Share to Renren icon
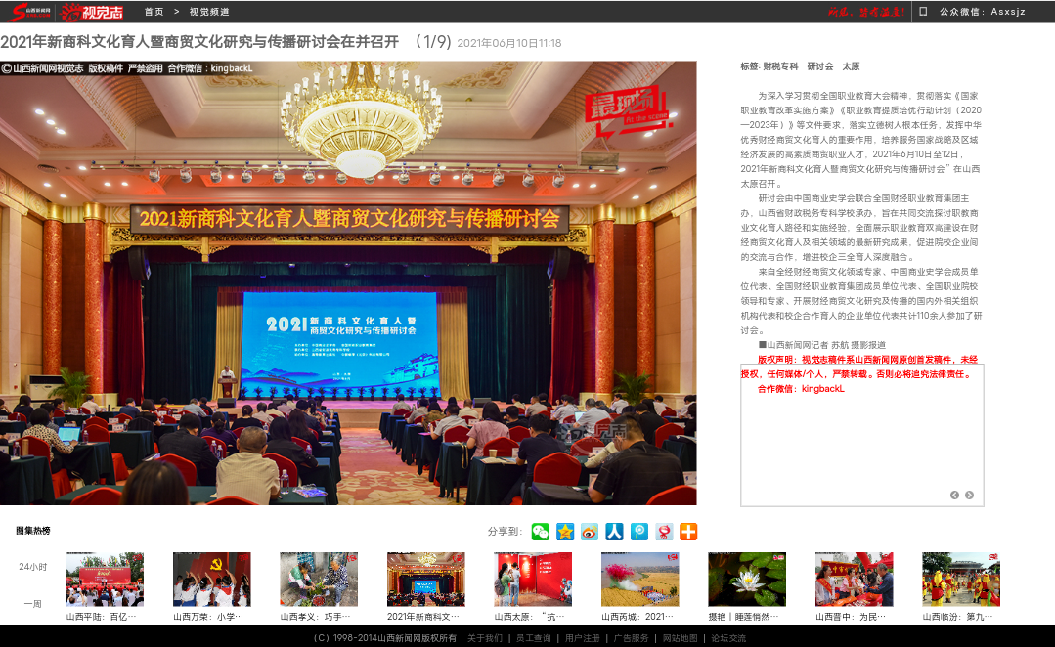Image resolution: width=1055 pixels, height=647 pixels. (x=614, y=532)
